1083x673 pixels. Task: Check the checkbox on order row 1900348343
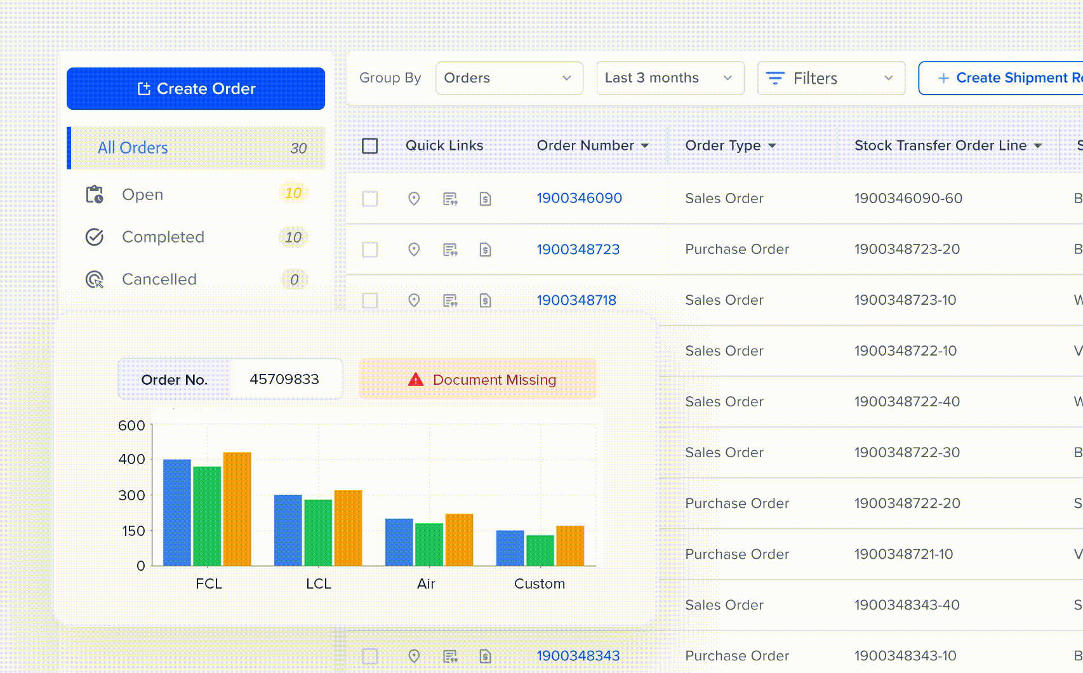point(370,656)
